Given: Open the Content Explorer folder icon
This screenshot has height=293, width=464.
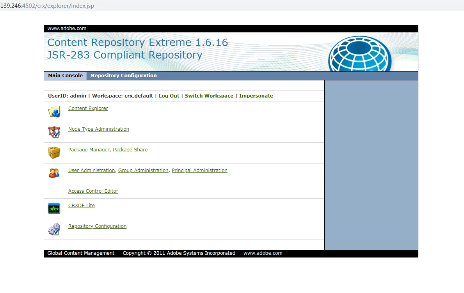Looking at the screenshot, I should (54, 112).
